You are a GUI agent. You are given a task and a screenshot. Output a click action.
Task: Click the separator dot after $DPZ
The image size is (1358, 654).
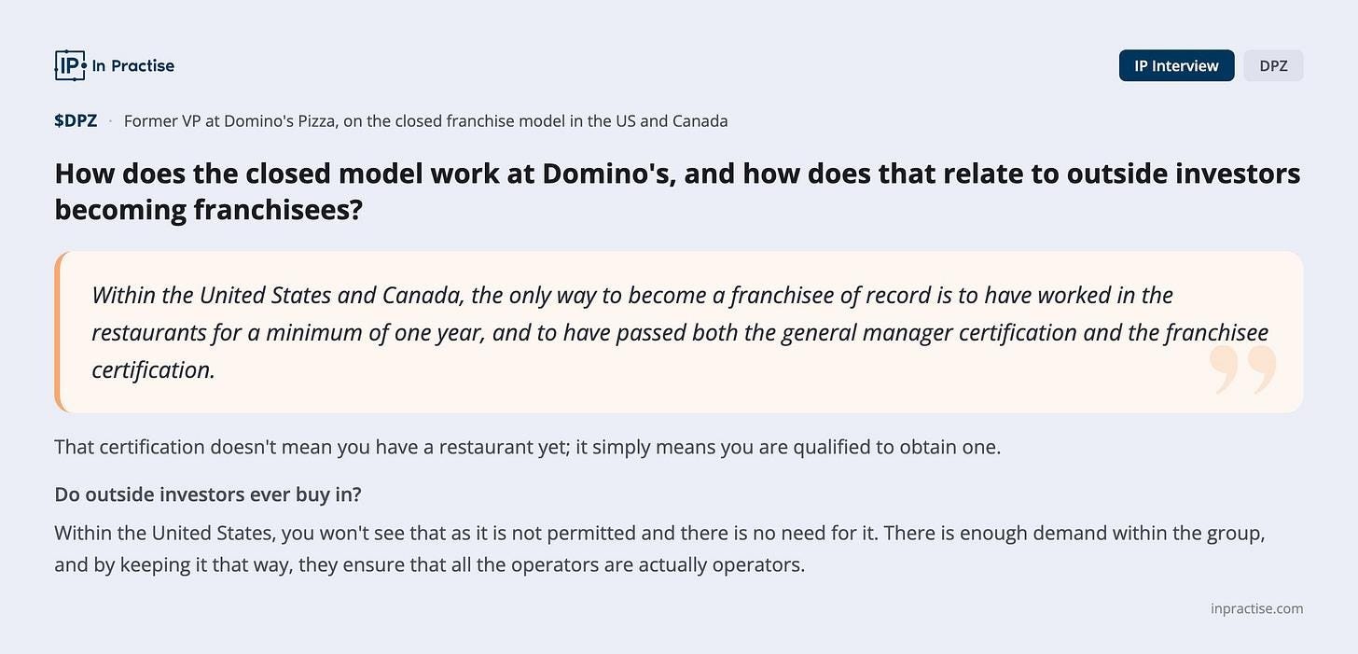[110, 121]
